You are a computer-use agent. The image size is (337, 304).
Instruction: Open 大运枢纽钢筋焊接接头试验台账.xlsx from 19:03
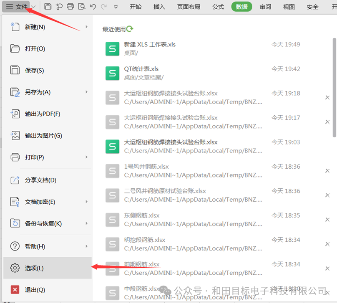[217, 147]
